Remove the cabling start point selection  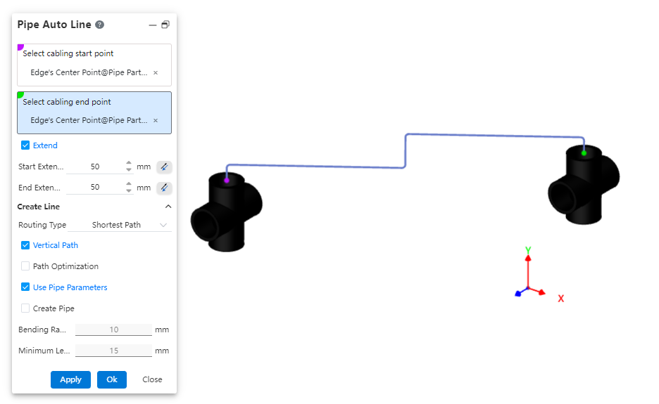coord(156,72)
